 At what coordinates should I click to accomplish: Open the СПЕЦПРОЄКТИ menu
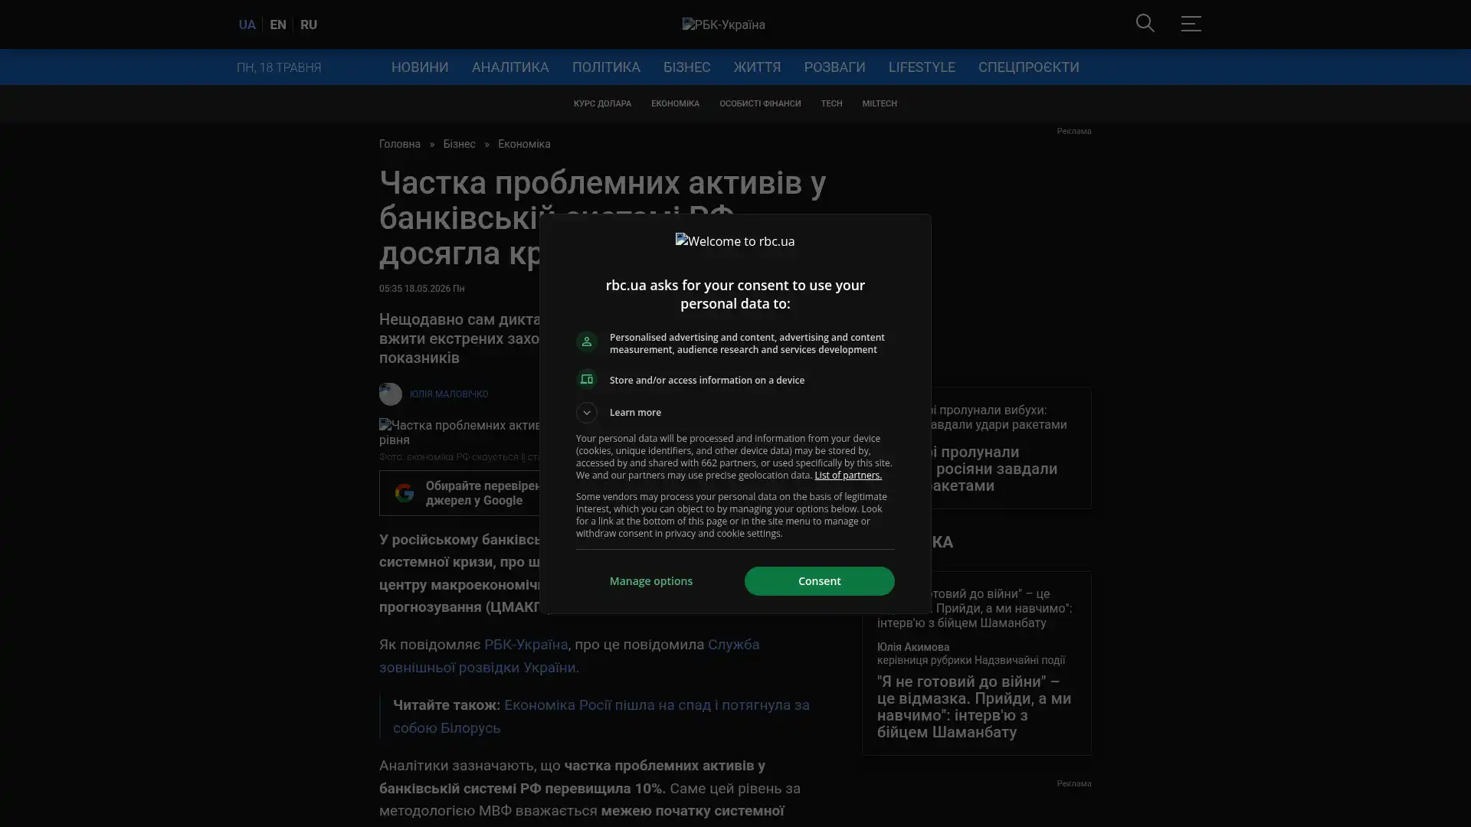tap(1028, 67)
